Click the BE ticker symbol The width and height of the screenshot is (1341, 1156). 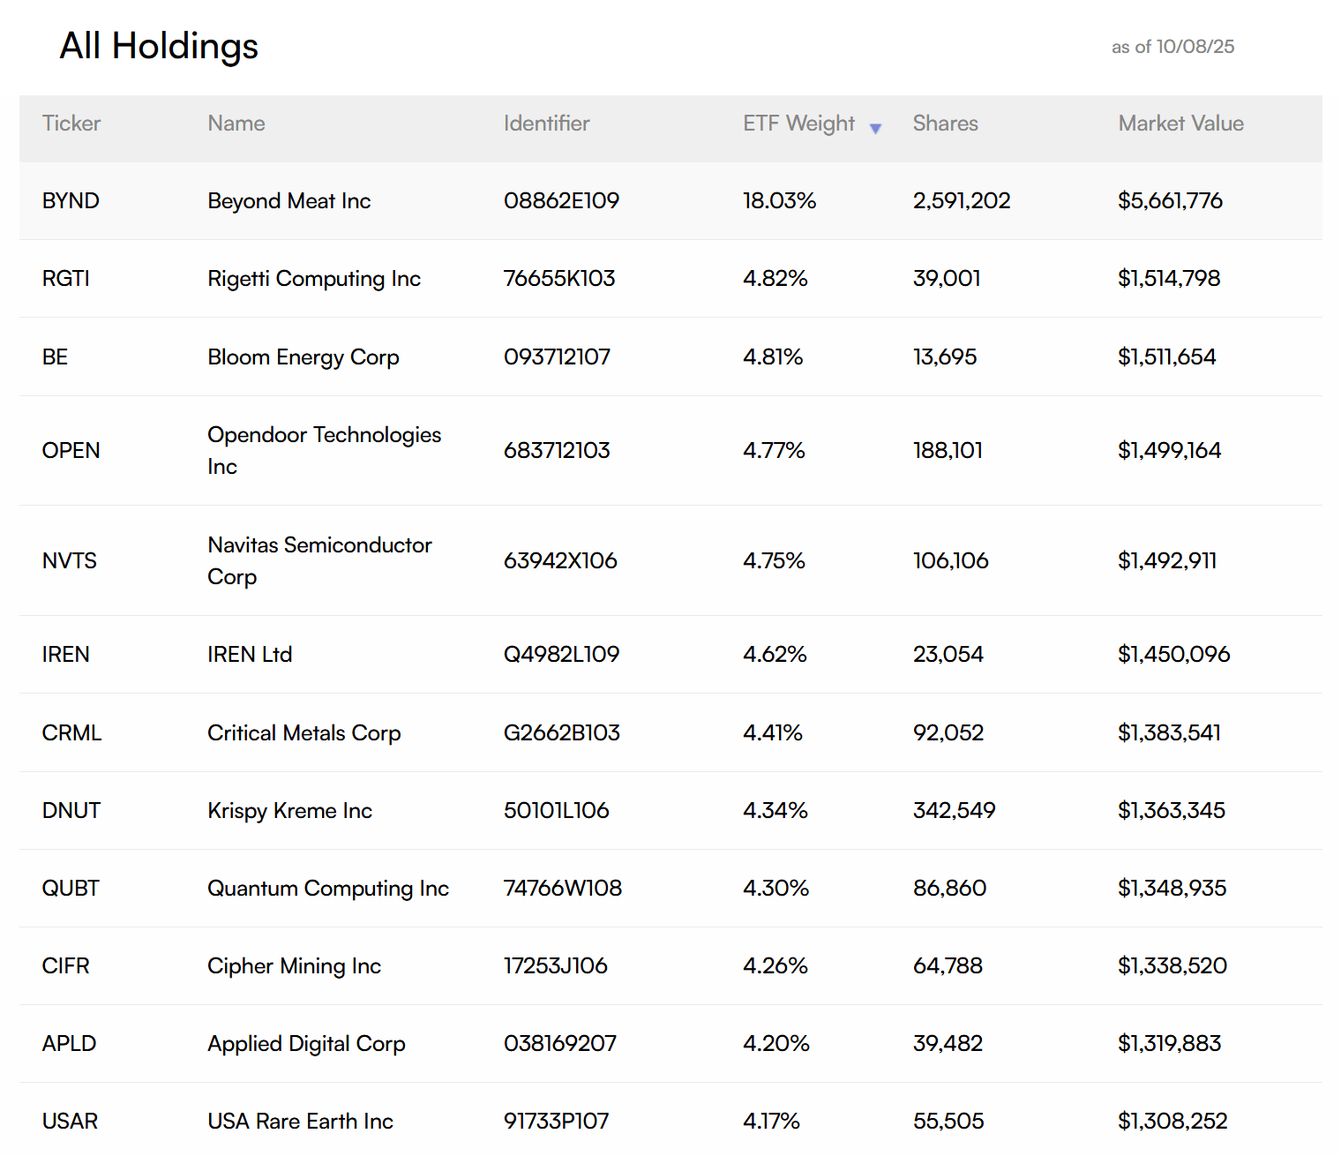click(x=55, y=357)
